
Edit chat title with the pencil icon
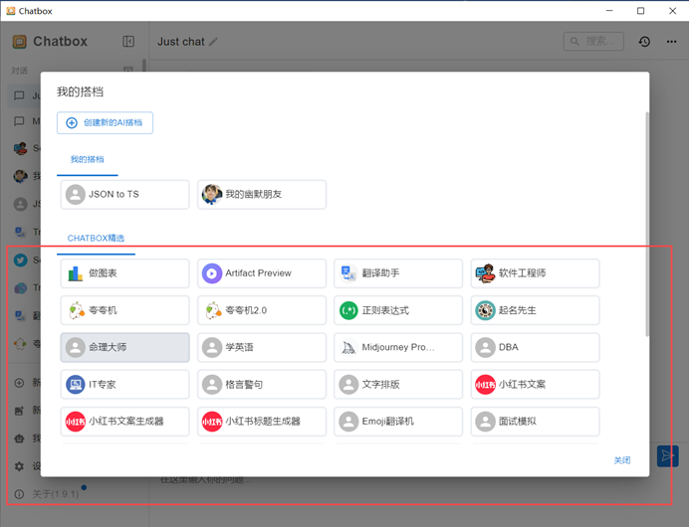coord(213,42)
